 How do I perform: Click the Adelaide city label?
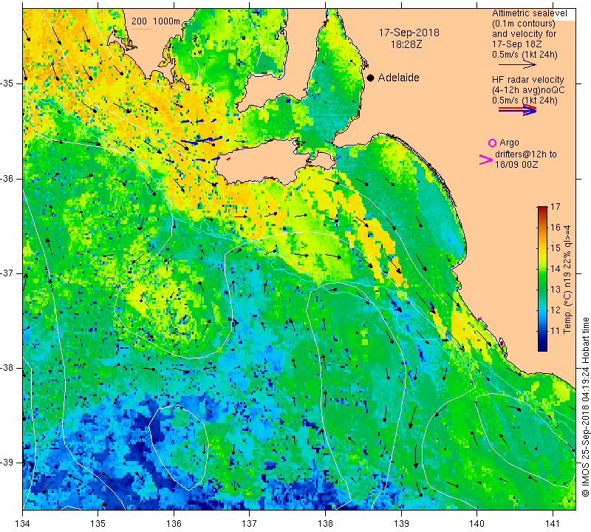(398, 78)
